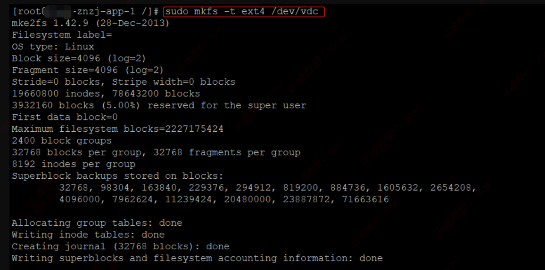Click the Fragment size=4096 line
Image resolution: width=545 pixels, height=270 pixels.
tap(88, 71)
